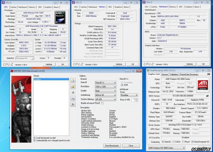
Task: Toggle the DOF checkbox under DirectX 11
Action: (122, 85)
